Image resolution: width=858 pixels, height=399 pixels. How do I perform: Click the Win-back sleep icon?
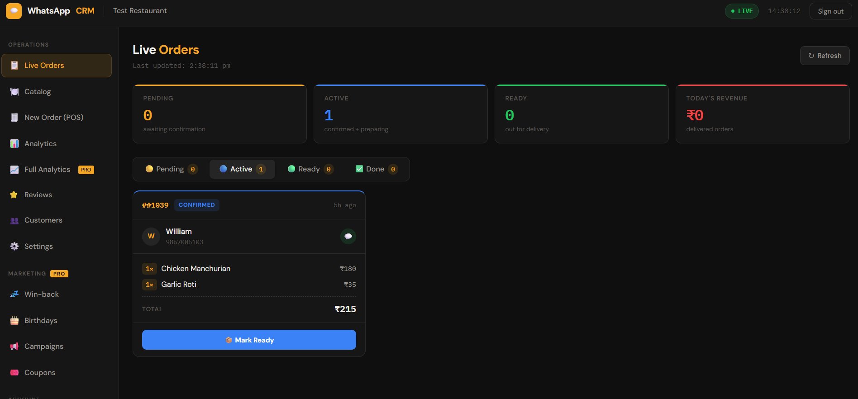14,294
